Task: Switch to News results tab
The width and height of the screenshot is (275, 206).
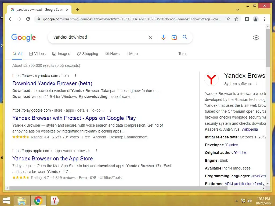Action: point(112,54)
